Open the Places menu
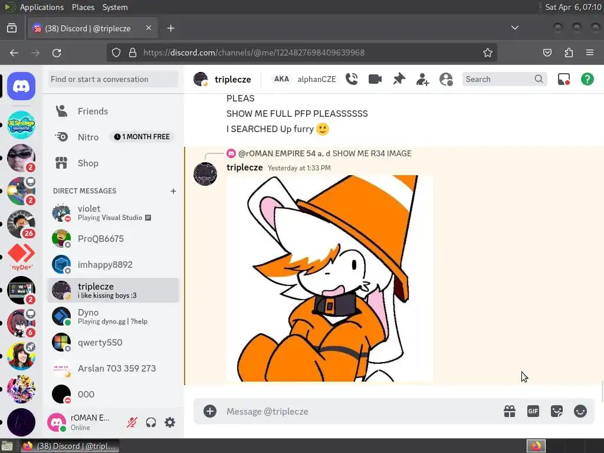This screenshot has height=453, width=604. point(83,7)
